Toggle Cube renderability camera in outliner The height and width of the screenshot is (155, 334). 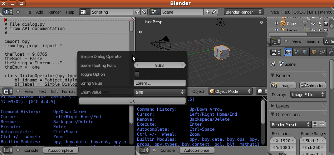click(326, 24)
